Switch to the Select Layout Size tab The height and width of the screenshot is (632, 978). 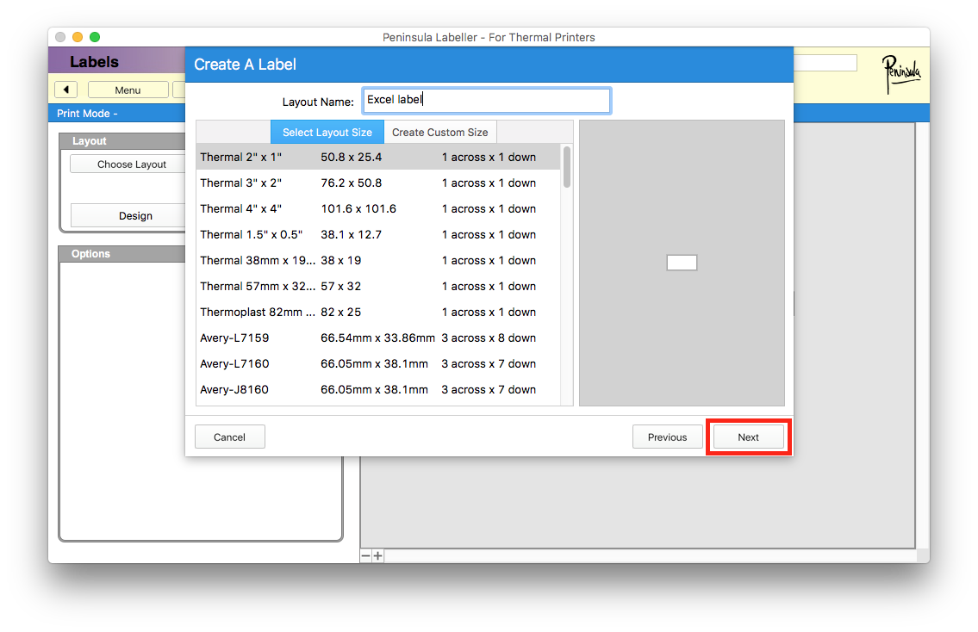(327, 132)
